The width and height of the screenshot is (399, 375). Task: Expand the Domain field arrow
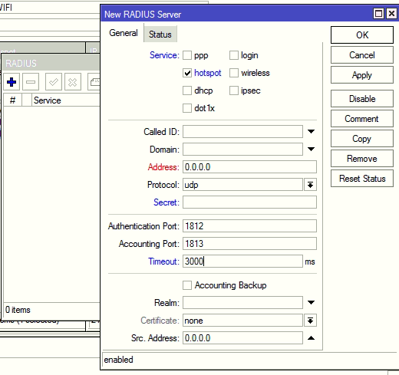(x=311, y=150)
